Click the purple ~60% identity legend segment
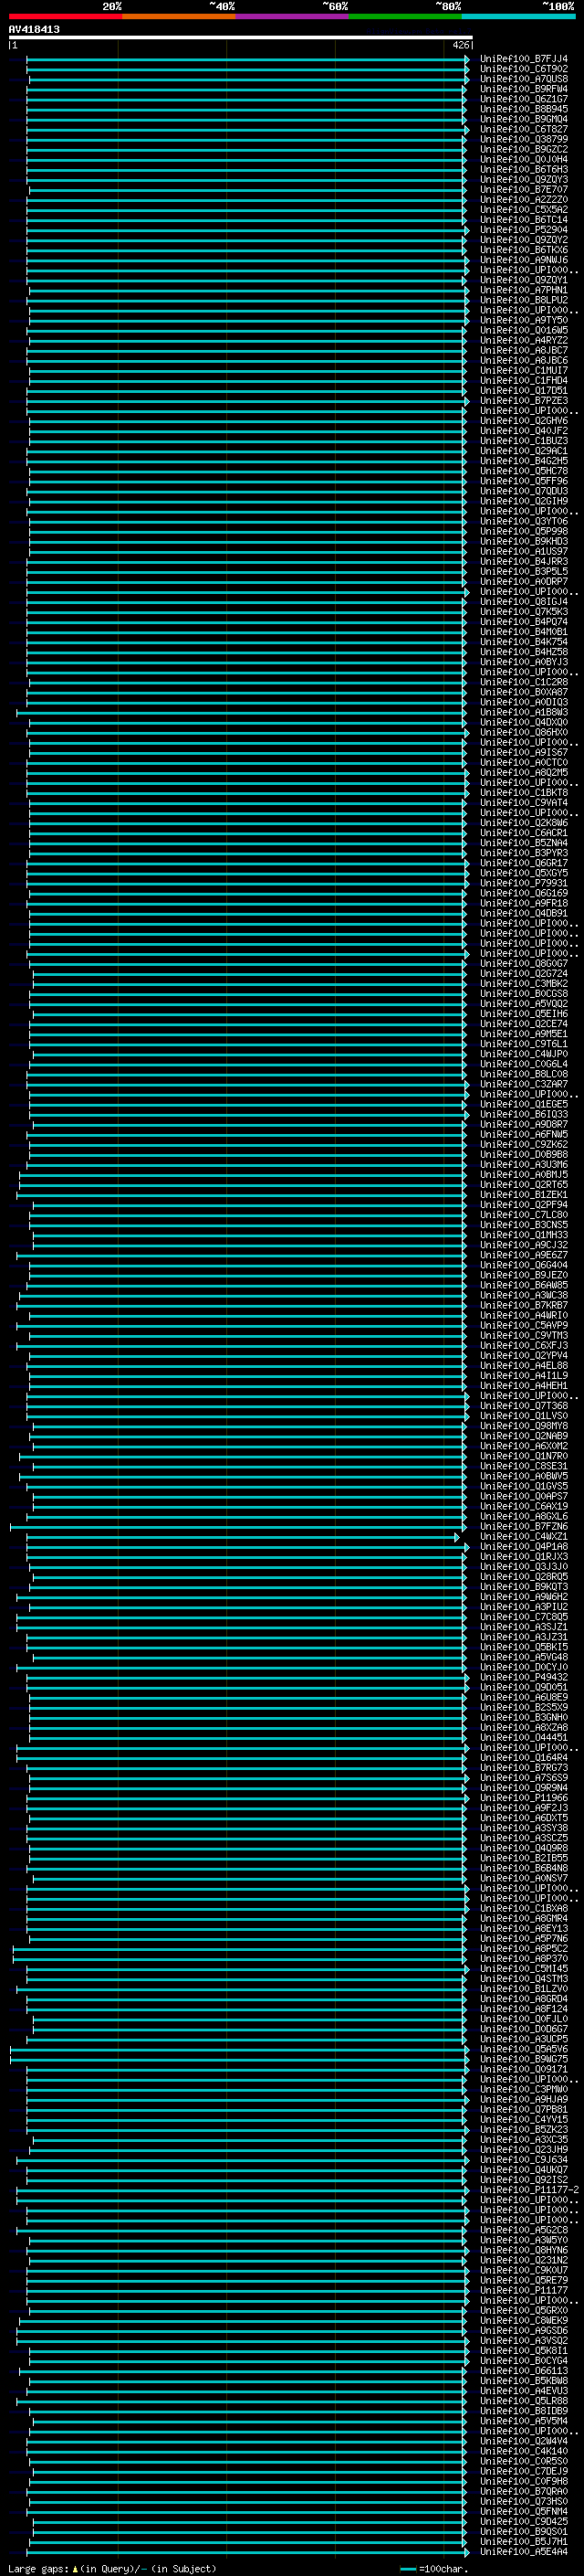Image resolution: width=584 pixels, height=2576 pixels. [x=293, y=16]
